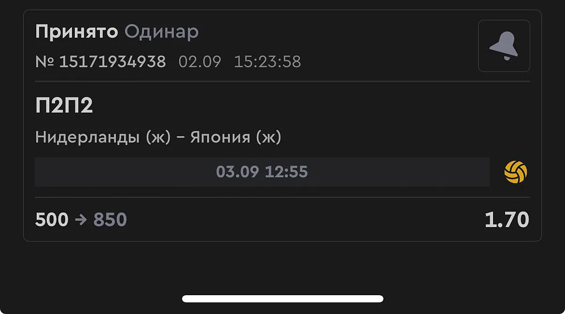Image resolution: width=565 pixels, height=314 pixels.
Task: Click bet number 15171934938
Action: coord(112,62)
